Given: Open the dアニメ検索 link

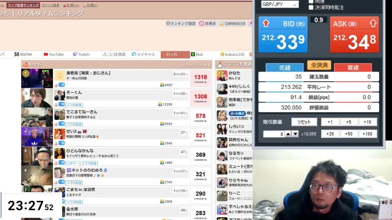Looking at the screenshot, I should click(51, 5).
